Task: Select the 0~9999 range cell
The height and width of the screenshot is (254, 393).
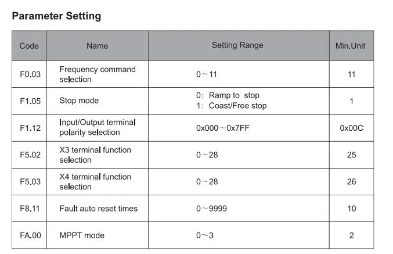Action: [x=239, y=209]
